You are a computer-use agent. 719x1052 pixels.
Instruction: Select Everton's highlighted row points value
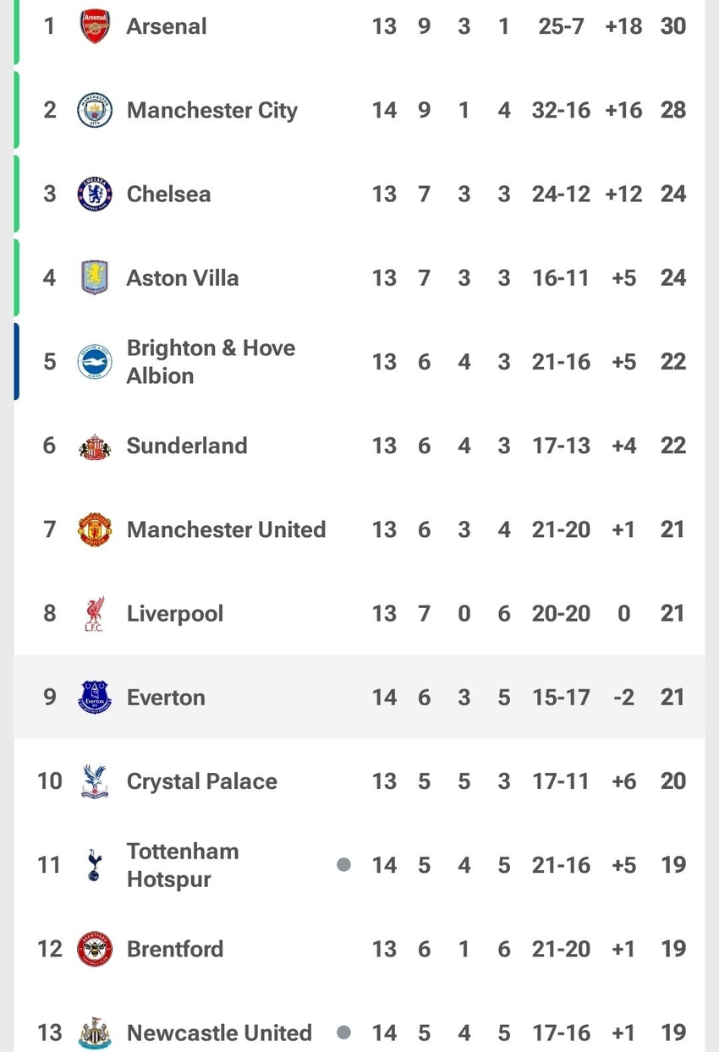click(672, 698)
